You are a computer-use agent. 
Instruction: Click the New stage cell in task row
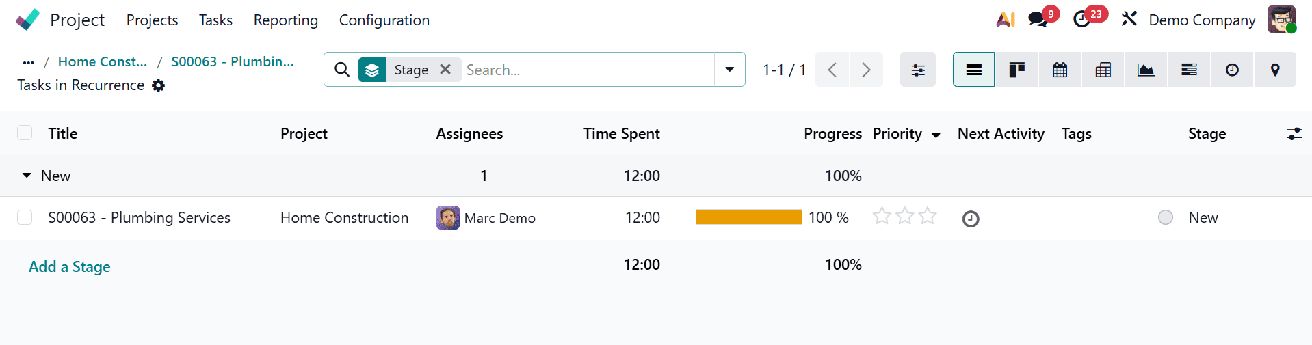(1203, 217)
